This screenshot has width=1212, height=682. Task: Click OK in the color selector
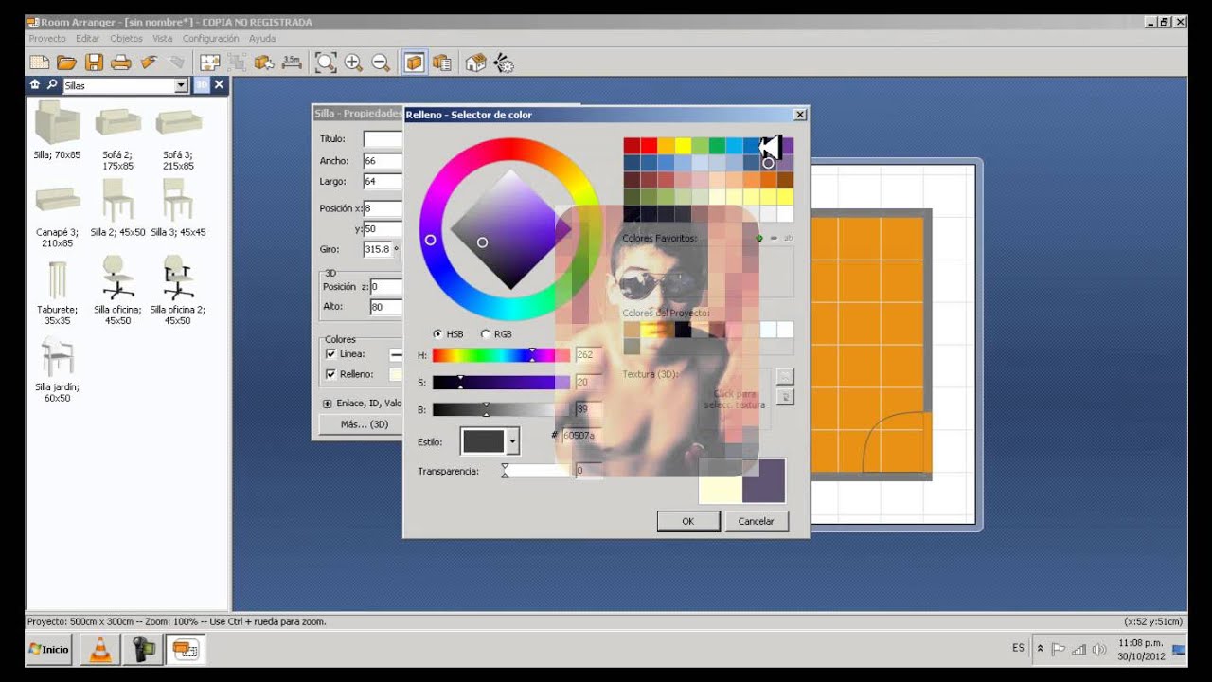pos(688,521)
